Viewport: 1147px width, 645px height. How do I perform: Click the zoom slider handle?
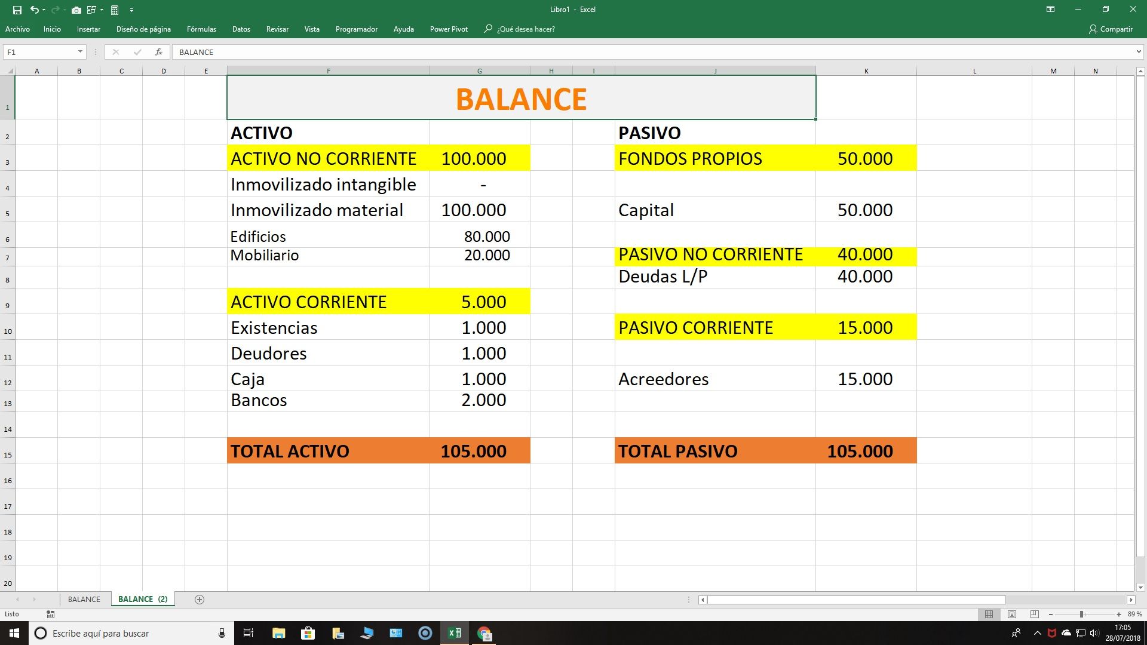pyautogui.click(x=1081, y=614)
